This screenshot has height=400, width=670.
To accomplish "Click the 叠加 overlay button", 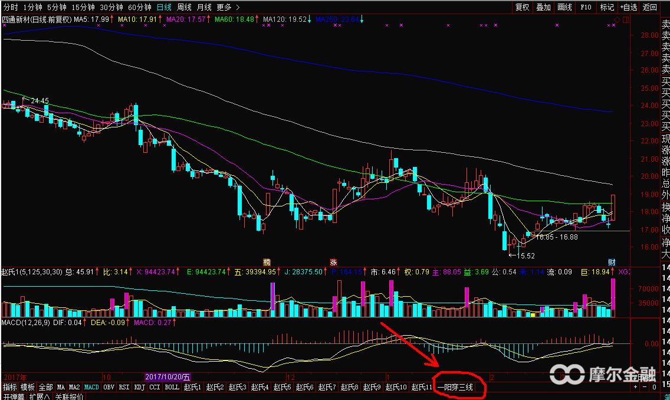I will 544,7.
